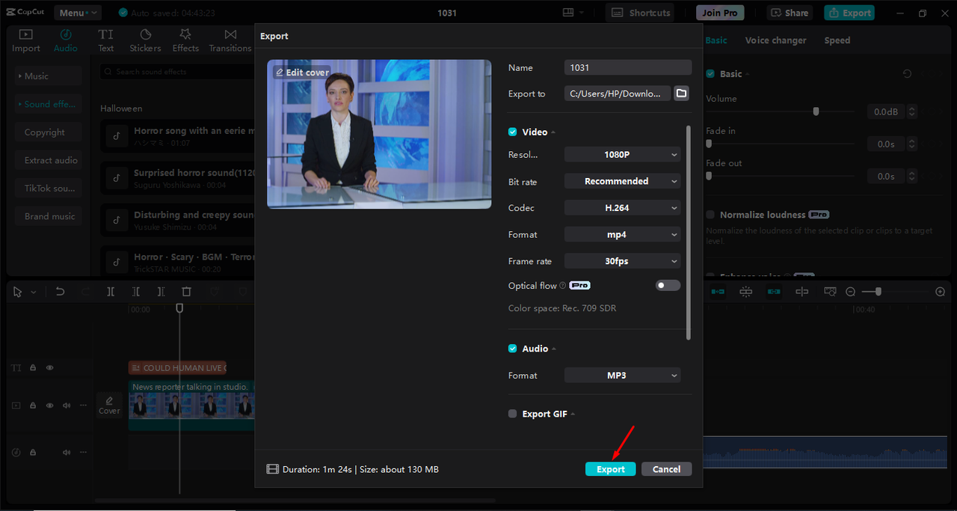Open the Stickers tab
Screen dimensions: 957x511
[x=145, y=40]
